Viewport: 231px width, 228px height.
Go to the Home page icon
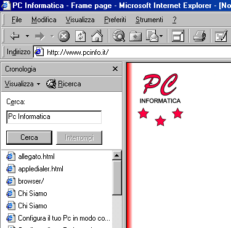tap(97, 36)
